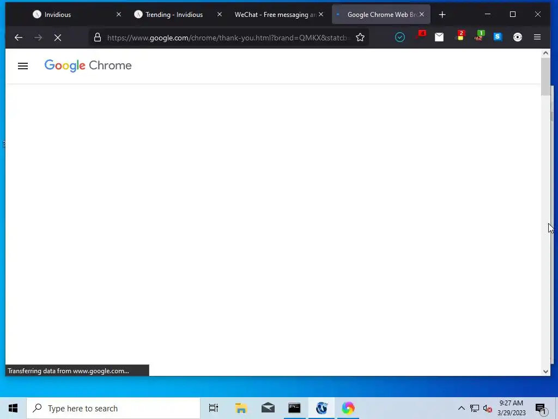
Task: Click the Google Chrome logo
Action: (88, 65)
